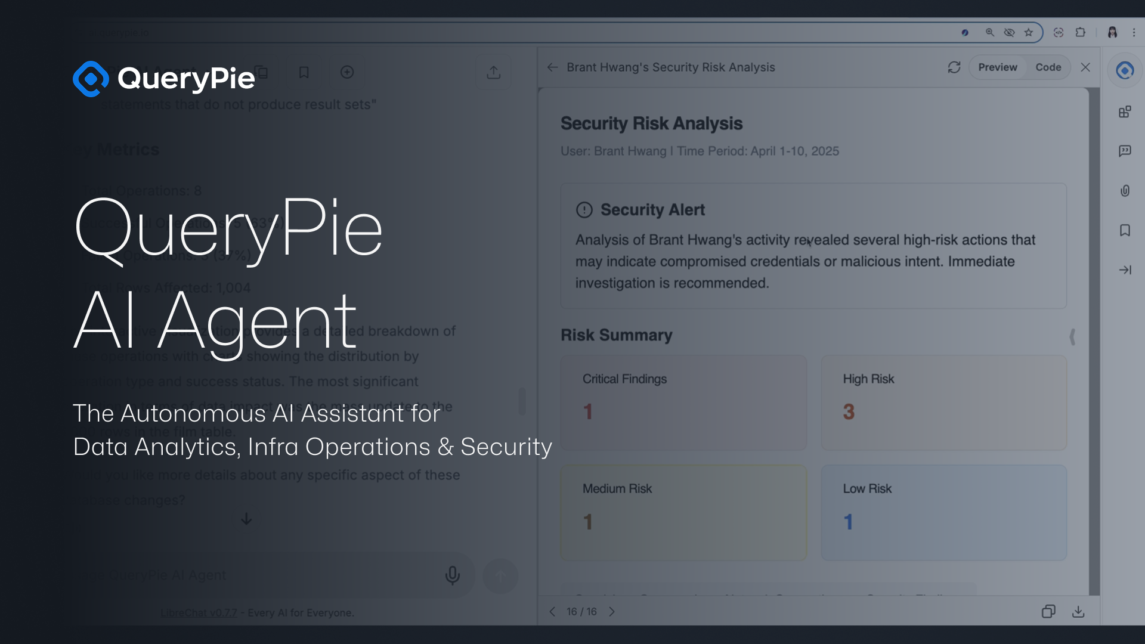Screen dimensions: 1145x644
Task: Click the refresh artifact icon
Action: tap(954, 67)
